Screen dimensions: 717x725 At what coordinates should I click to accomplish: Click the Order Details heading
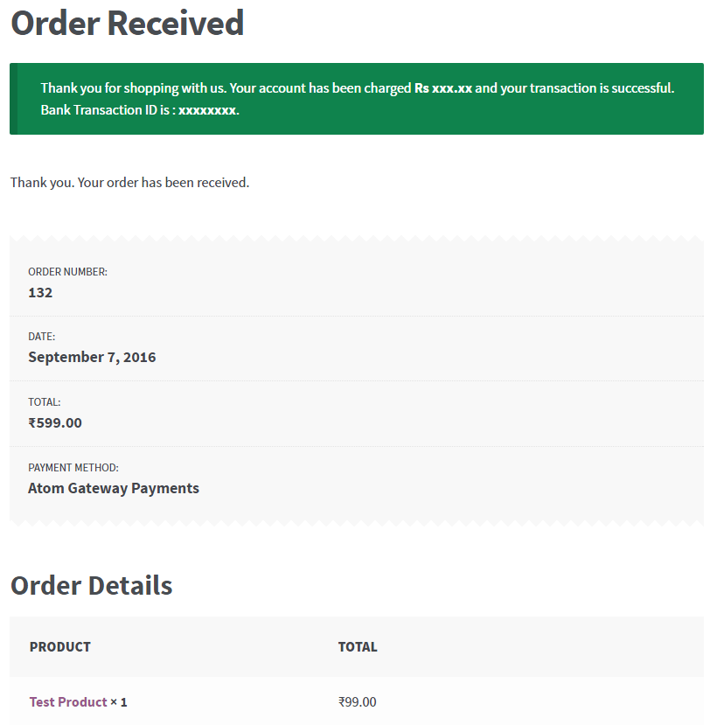click(91, 585)
